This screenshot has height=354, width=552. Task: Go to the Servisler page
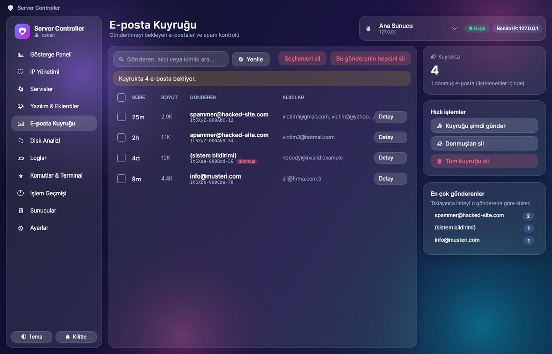54,89
